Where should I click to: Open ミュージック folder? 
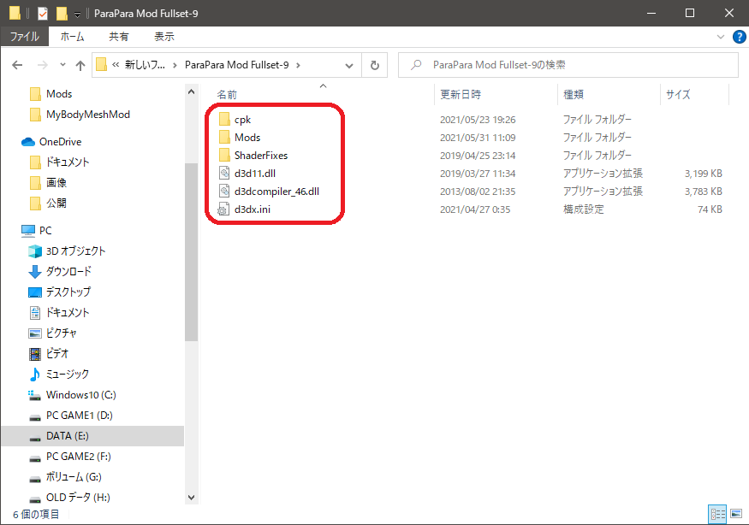pyautogui.click(x=68, y=375)
